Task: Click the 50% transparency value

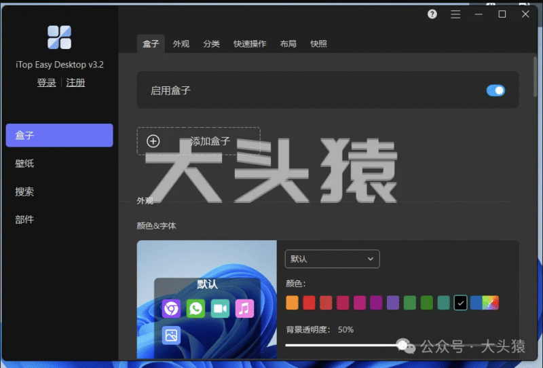Action: [345, 329]
